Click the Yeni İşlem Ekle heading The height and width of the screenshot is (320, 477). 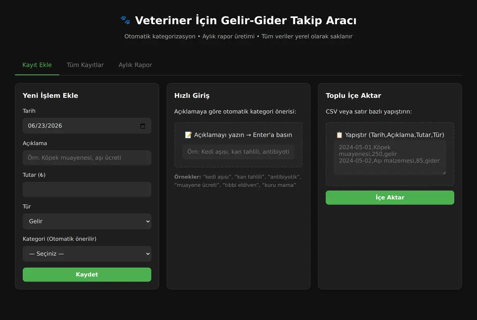[50, 96]
